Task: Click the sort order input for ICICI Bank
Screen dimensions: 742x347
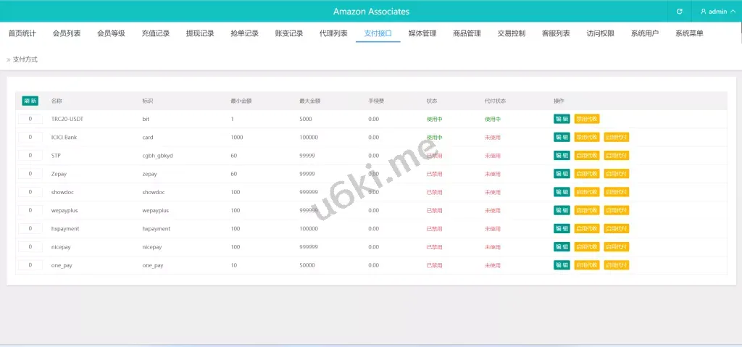Action: click(30, 137)
